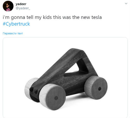
Task: Click the bold display name "yadeer"
Action: (x=21, y=4)
